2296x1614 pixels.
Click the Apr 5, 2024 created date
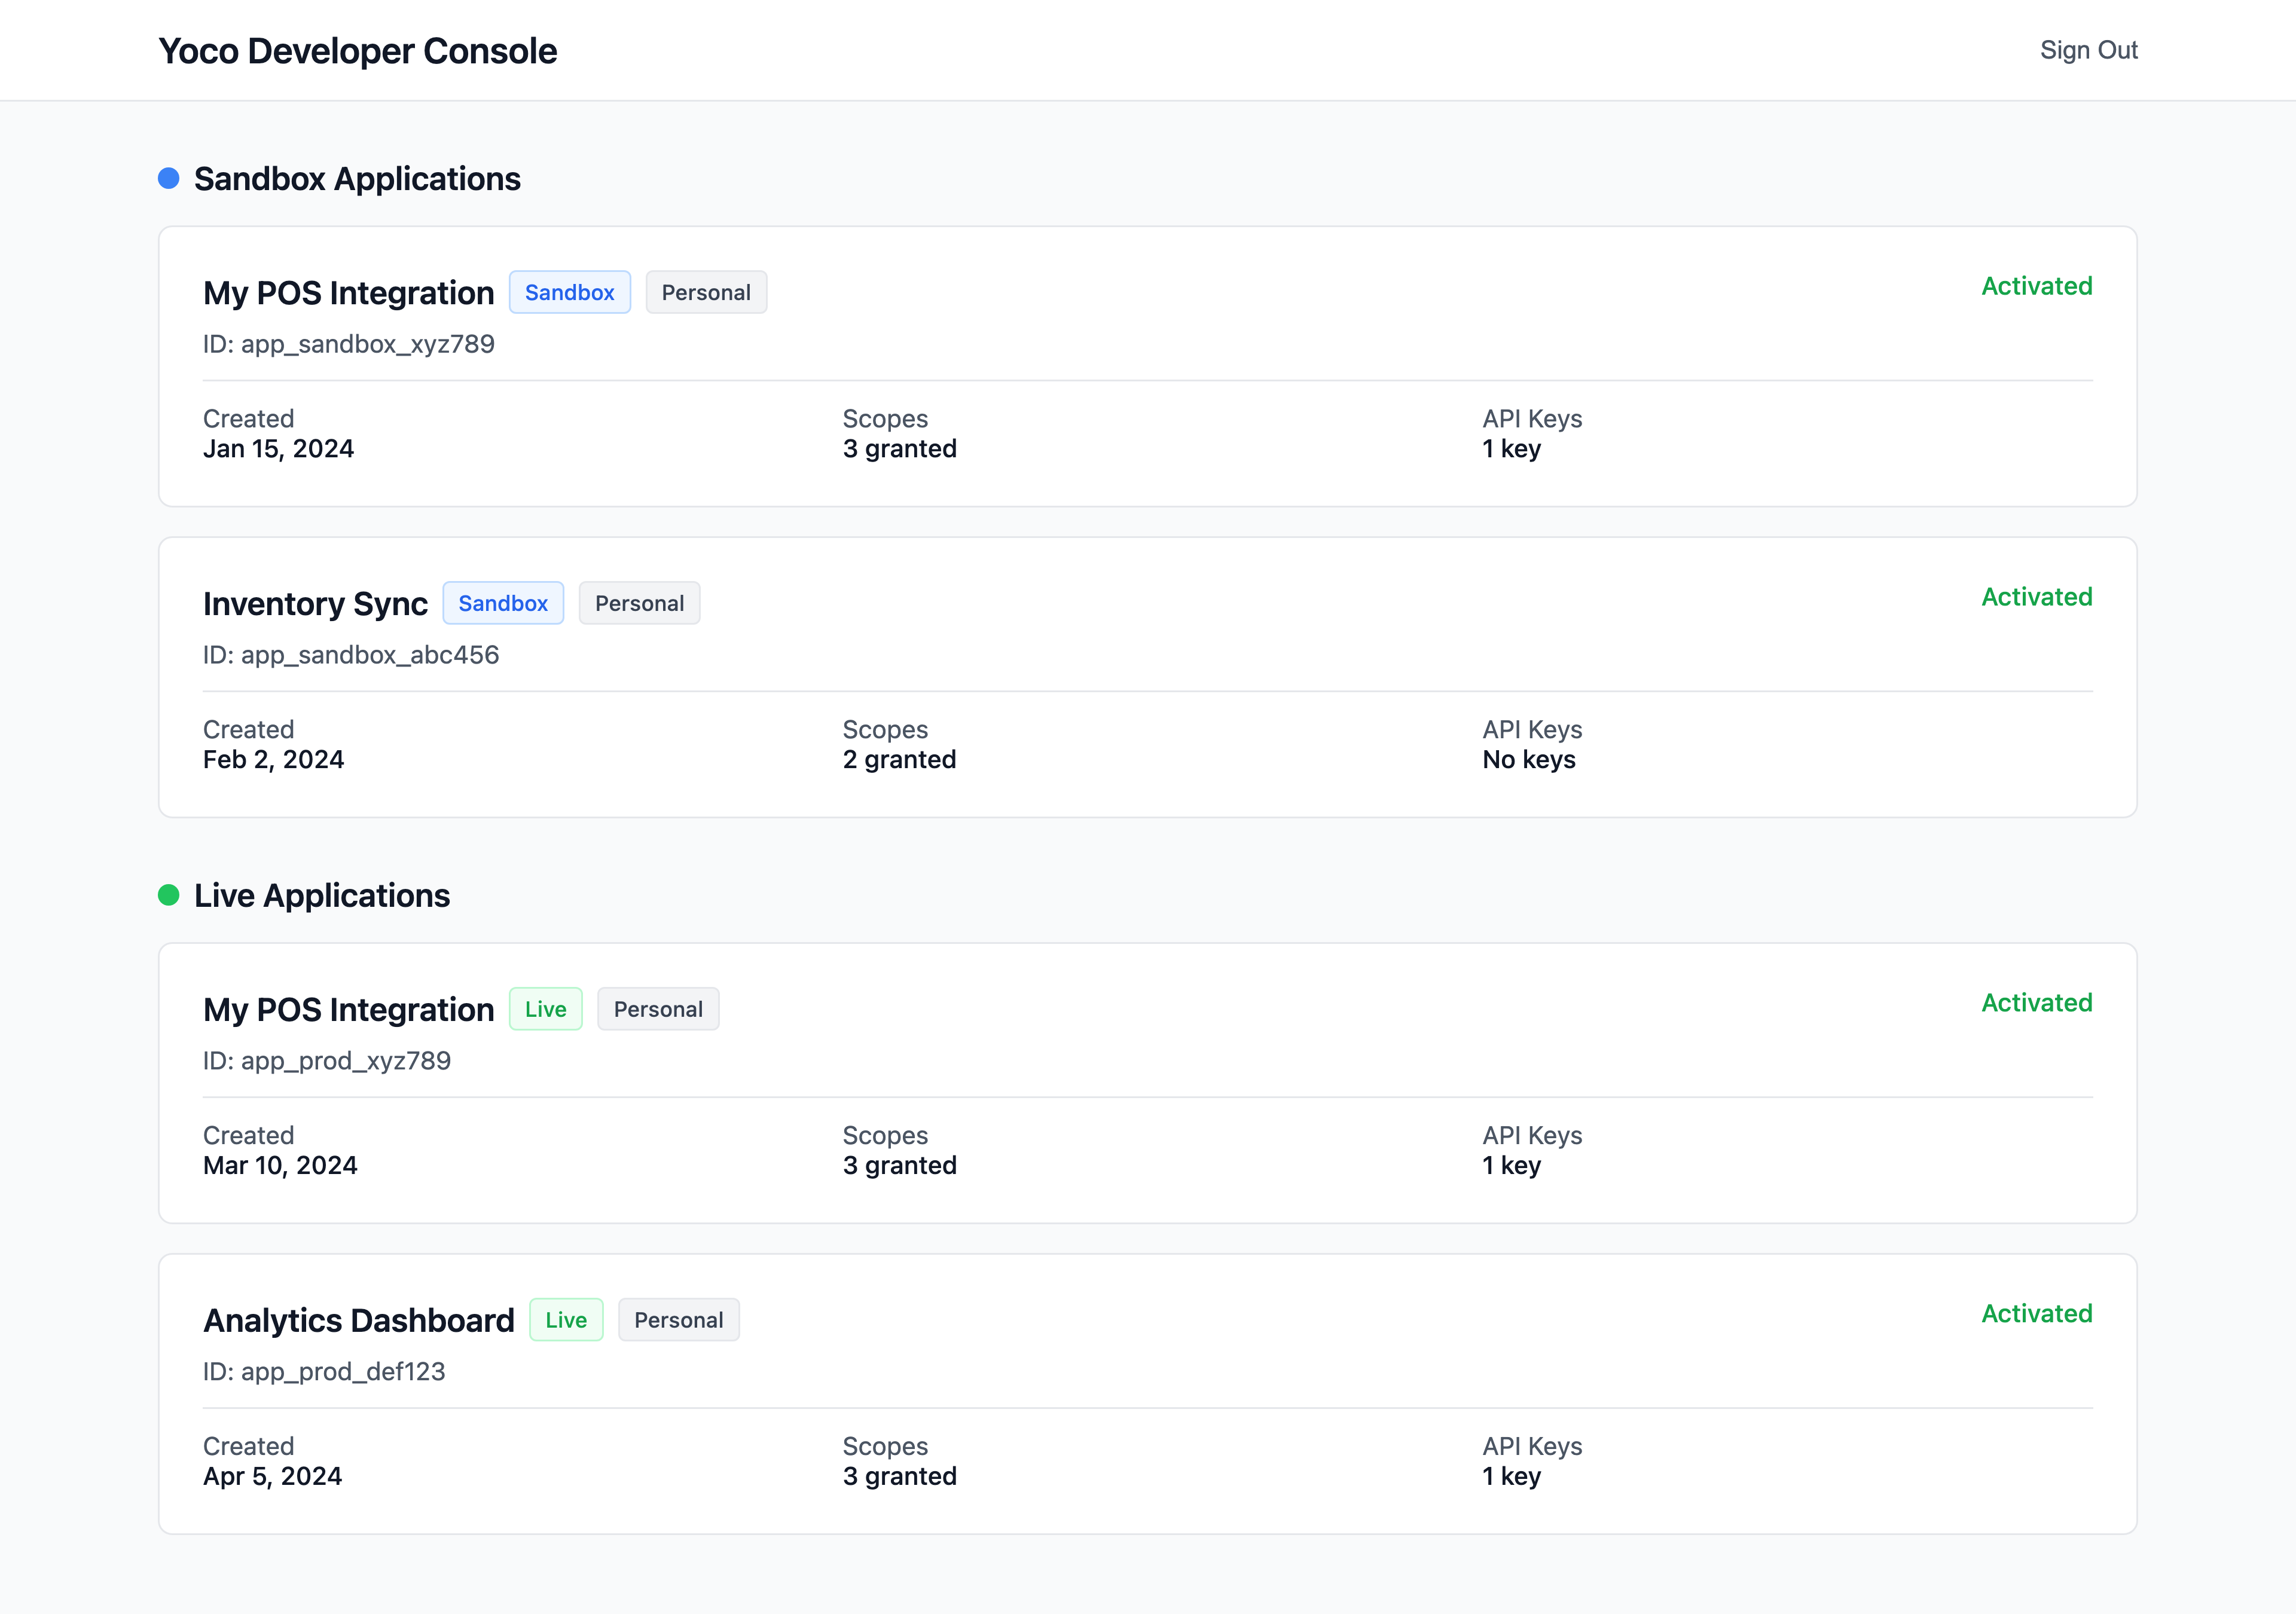click(272, 1477)
